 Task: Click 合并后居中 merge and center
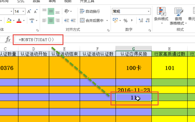tap(92, 20)
